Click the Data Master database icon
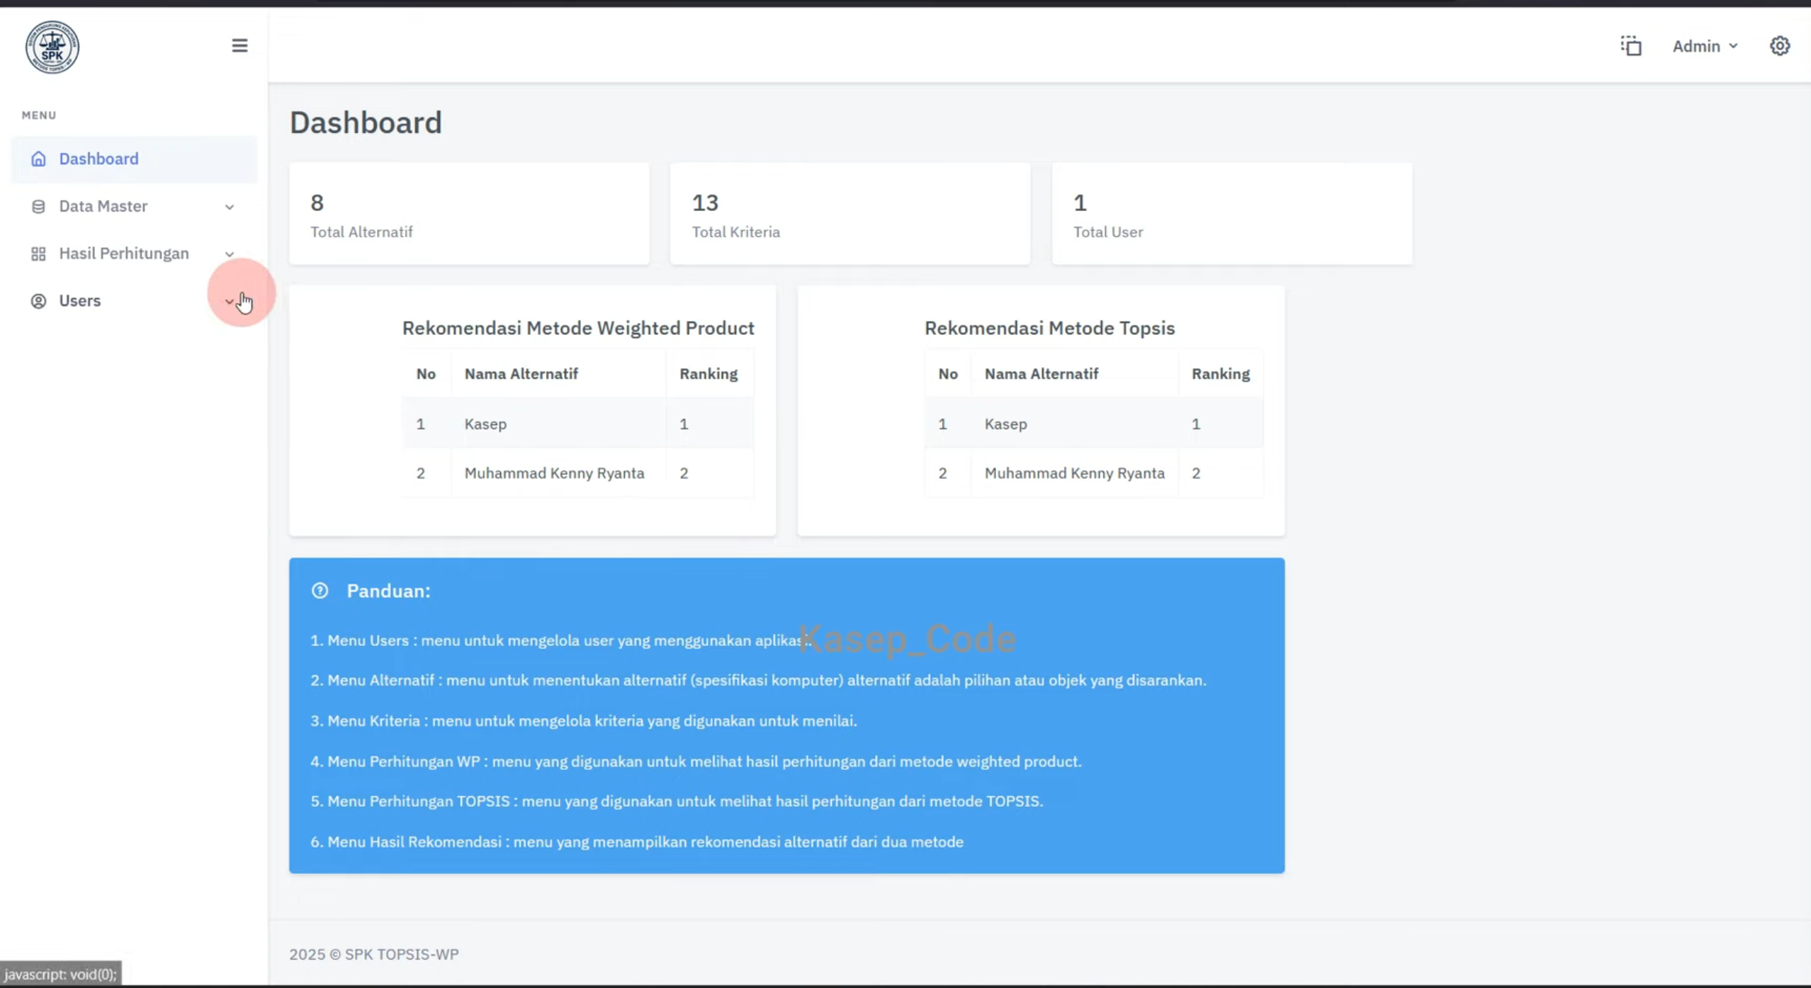The height and width of the screenshot is (988, 1811). (38, 206)
